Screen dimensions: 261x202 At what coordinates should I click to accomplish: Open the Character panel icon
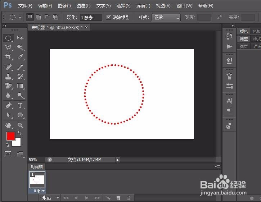click(229, 101)
